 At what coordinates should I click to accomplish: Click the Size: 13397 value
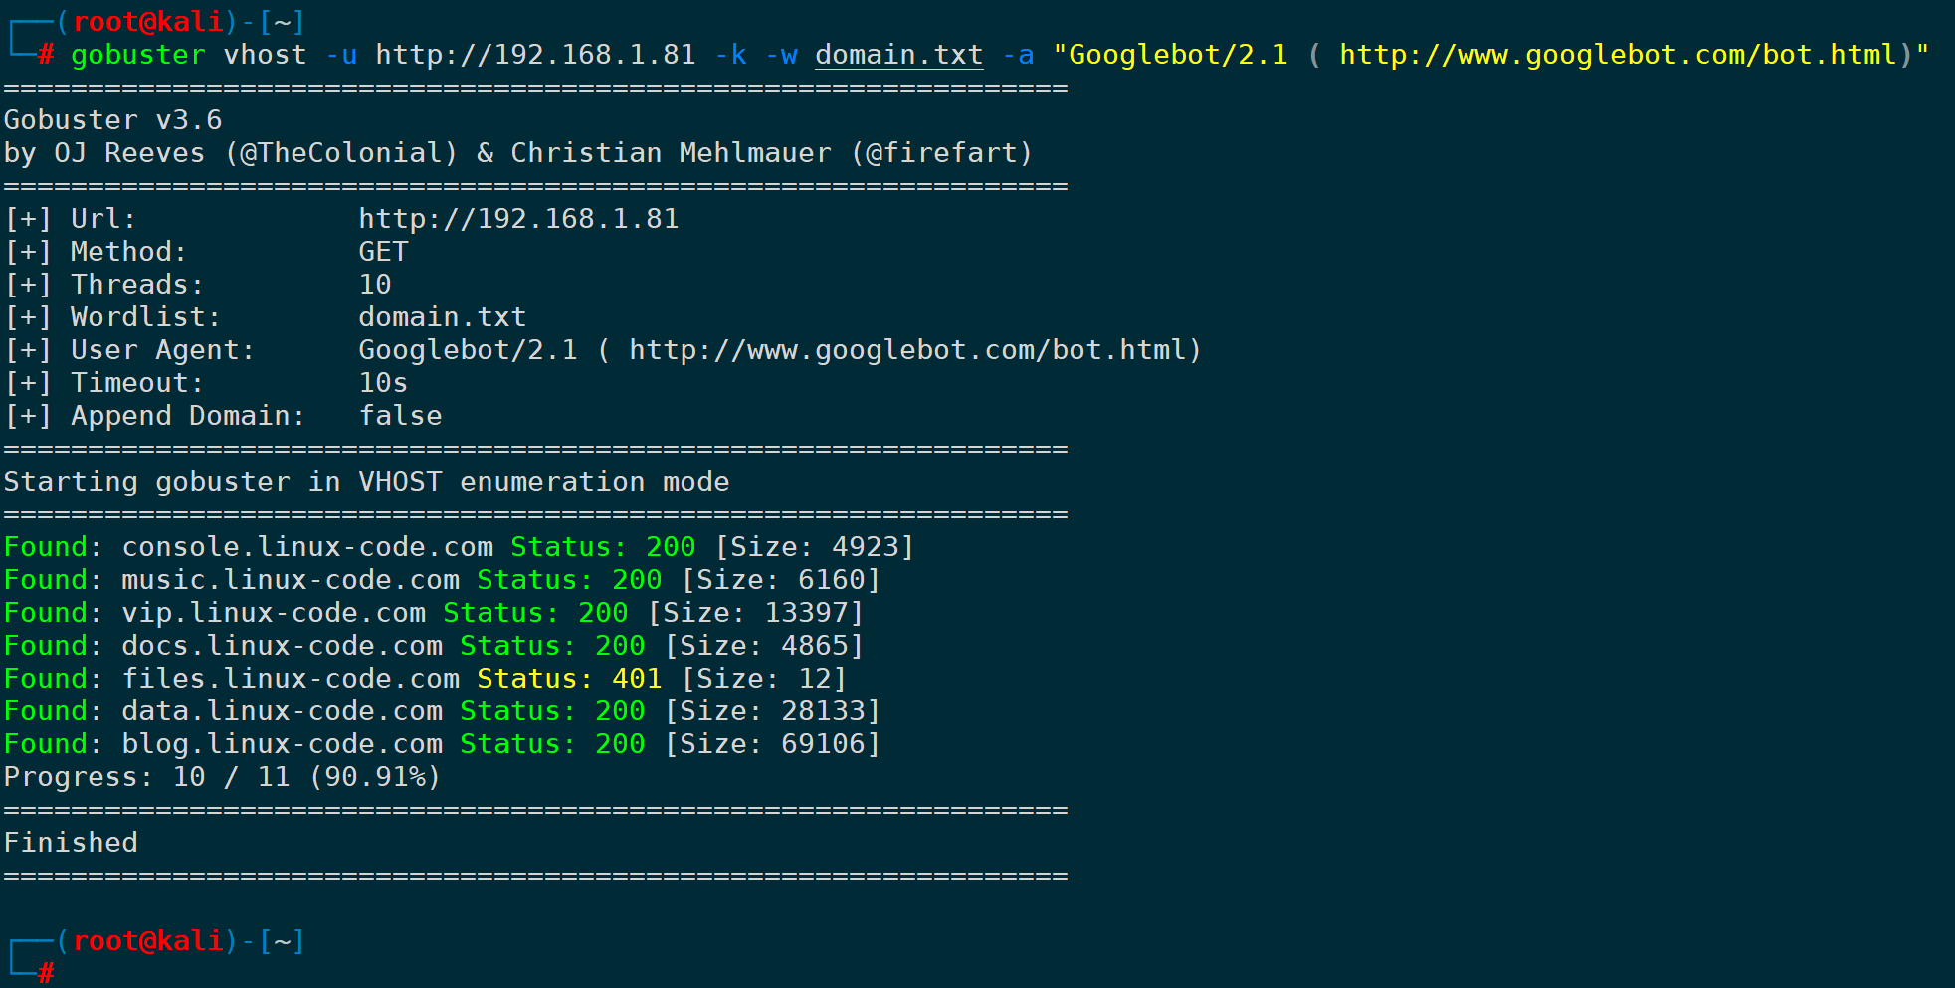coord(755,613)
